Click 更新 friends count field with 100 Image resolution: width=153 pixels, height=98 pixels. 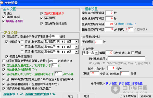pyautogui.click(x=95, y=73)
